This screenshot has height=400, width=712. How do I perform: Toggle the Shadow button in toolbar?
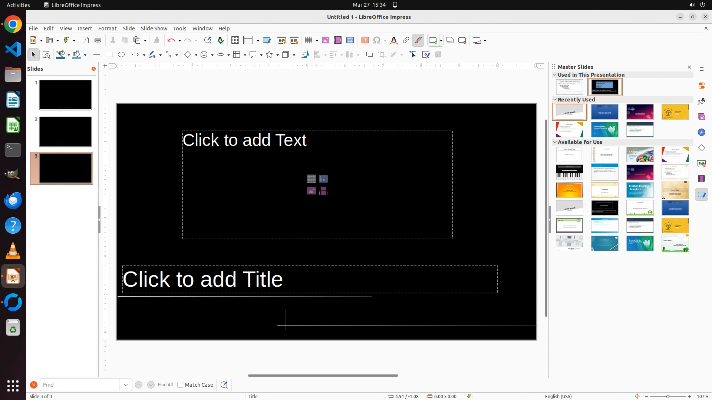(369, 55)
